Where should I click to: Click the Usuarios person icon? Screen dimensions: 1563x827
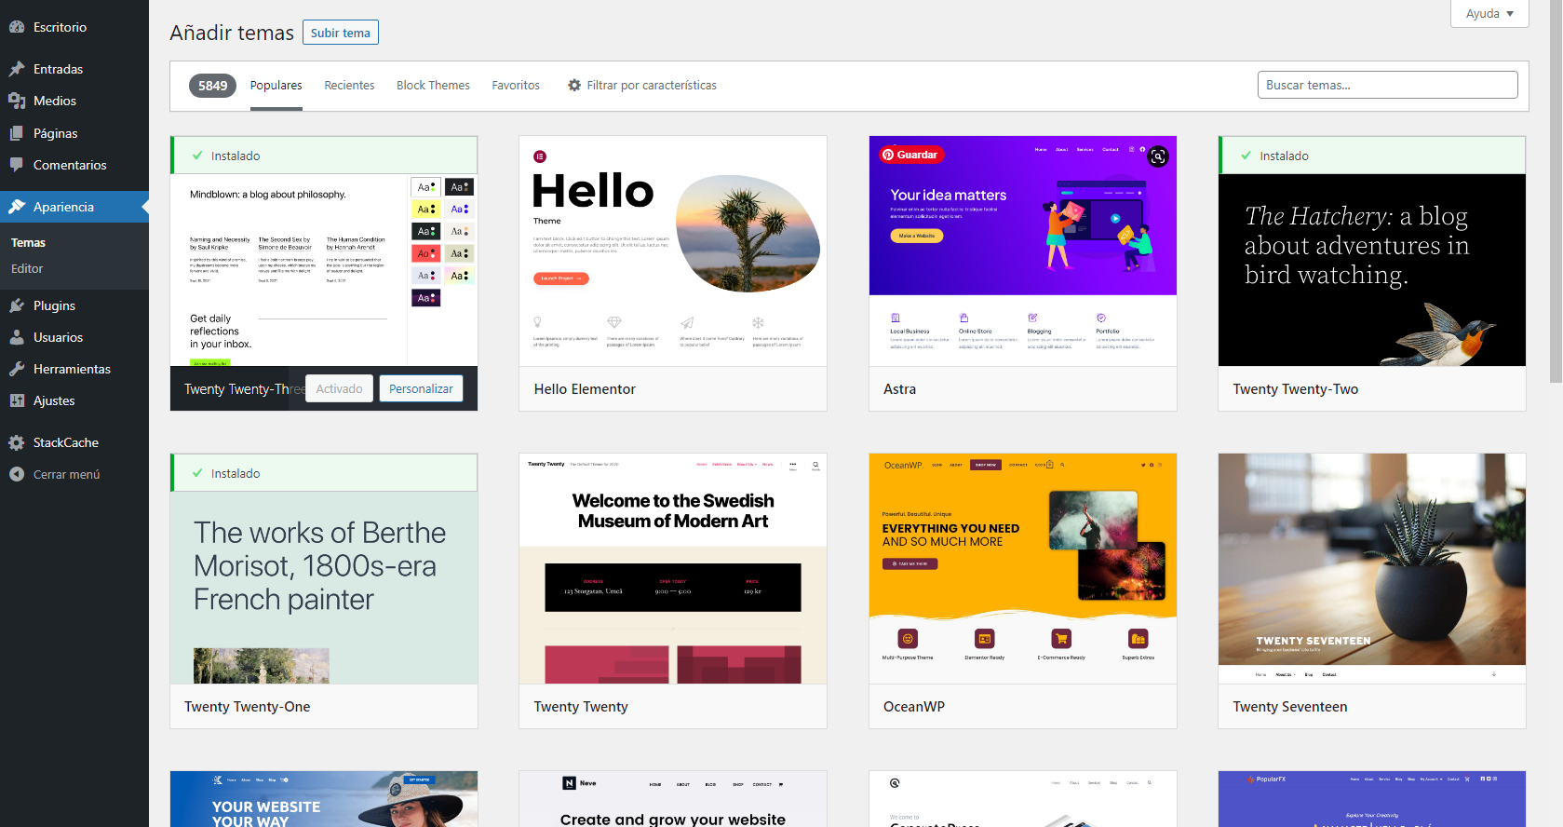[17, 337]
